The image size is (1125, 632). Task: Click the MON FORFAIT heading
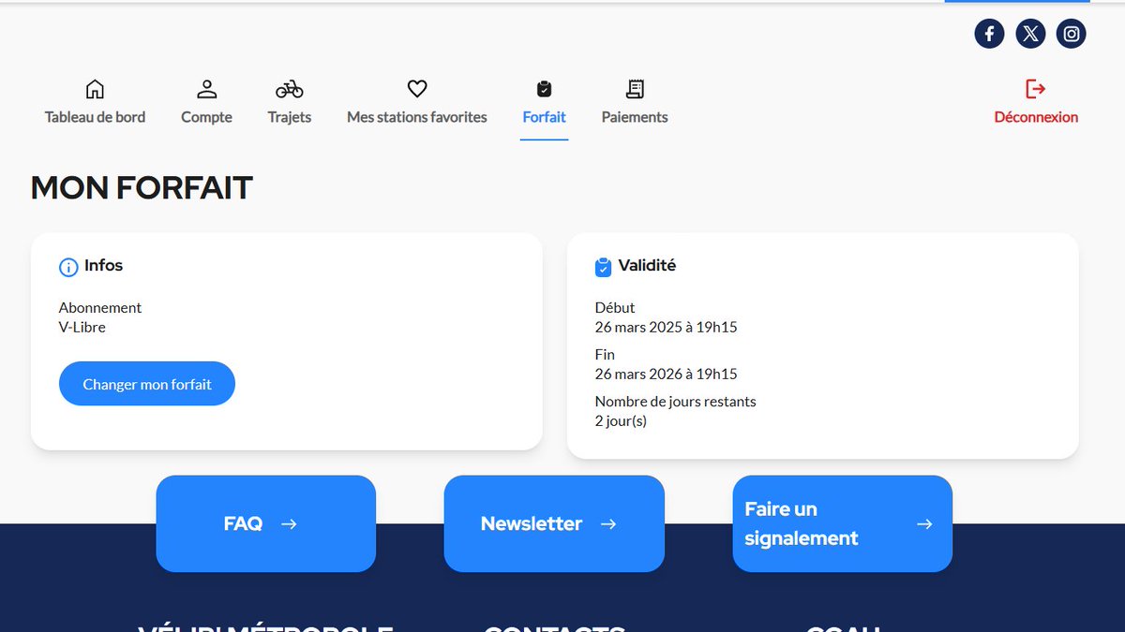142,188
